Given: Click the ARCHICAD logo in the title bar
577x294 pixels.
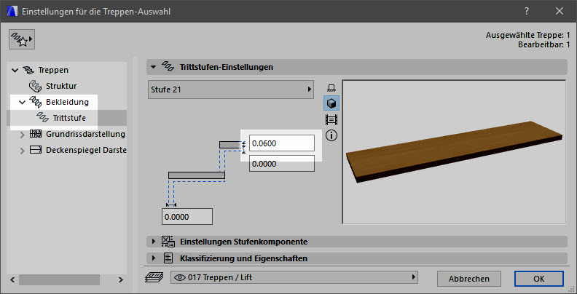Looking at the screenshot, I should coord(12,12).
